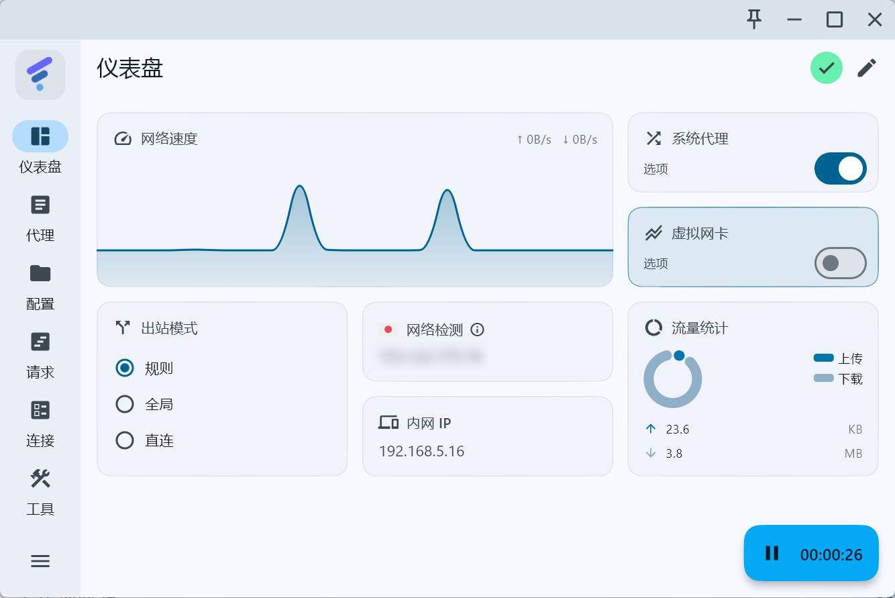Select the 规则 rule mode radio
The width and height of the screenshot is (895, 598).
tap(125, 368)
